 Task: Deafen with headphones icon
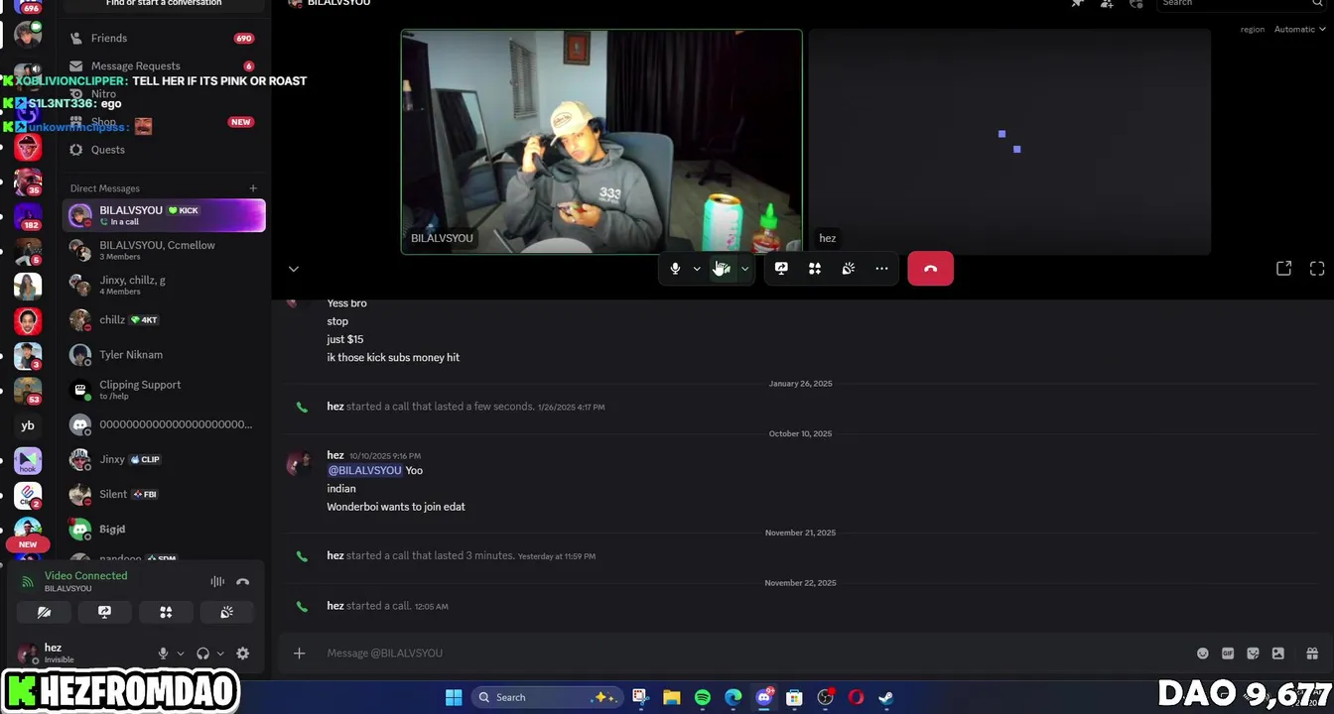[202, 654]
